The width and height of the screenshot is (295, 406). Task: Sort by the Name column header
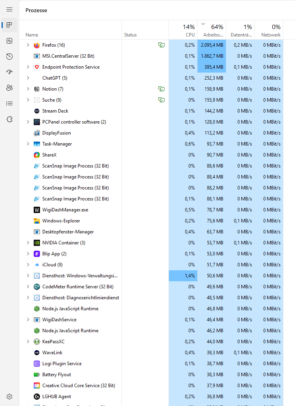32,35
